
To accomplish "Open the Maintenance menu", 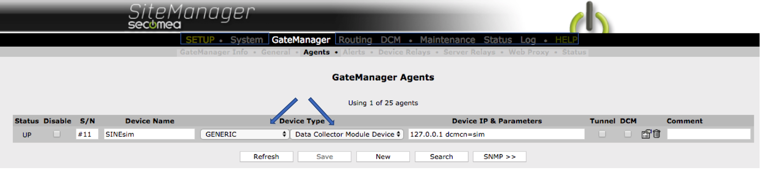I will 447,40.
